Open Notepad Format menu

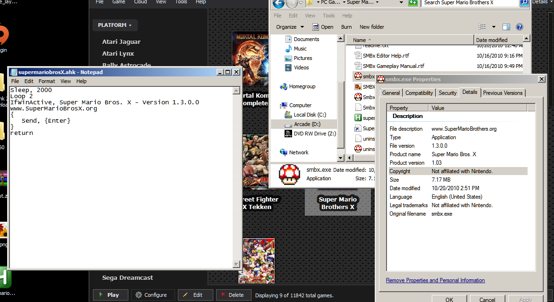pos(47,81)
